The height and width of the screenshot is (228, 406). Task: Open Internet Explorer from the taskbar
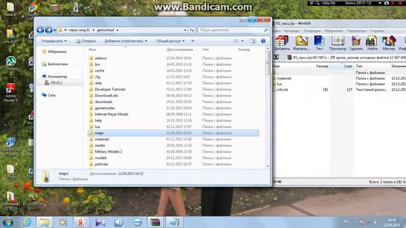coord(27,222)
